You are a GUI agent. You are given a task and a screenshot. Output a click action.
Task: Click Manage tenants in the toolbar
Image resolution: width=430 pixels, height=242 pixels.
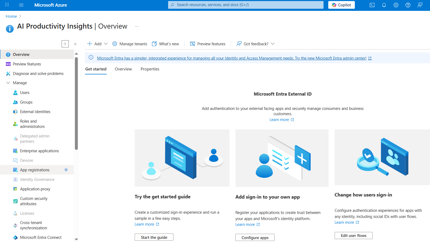pos(130,44)
